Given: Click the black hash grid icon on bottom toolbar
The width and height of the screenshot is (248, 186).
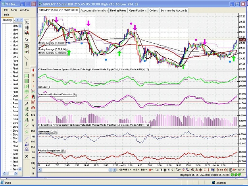Looking at the screenshot, I should click(x=165, y=170).
